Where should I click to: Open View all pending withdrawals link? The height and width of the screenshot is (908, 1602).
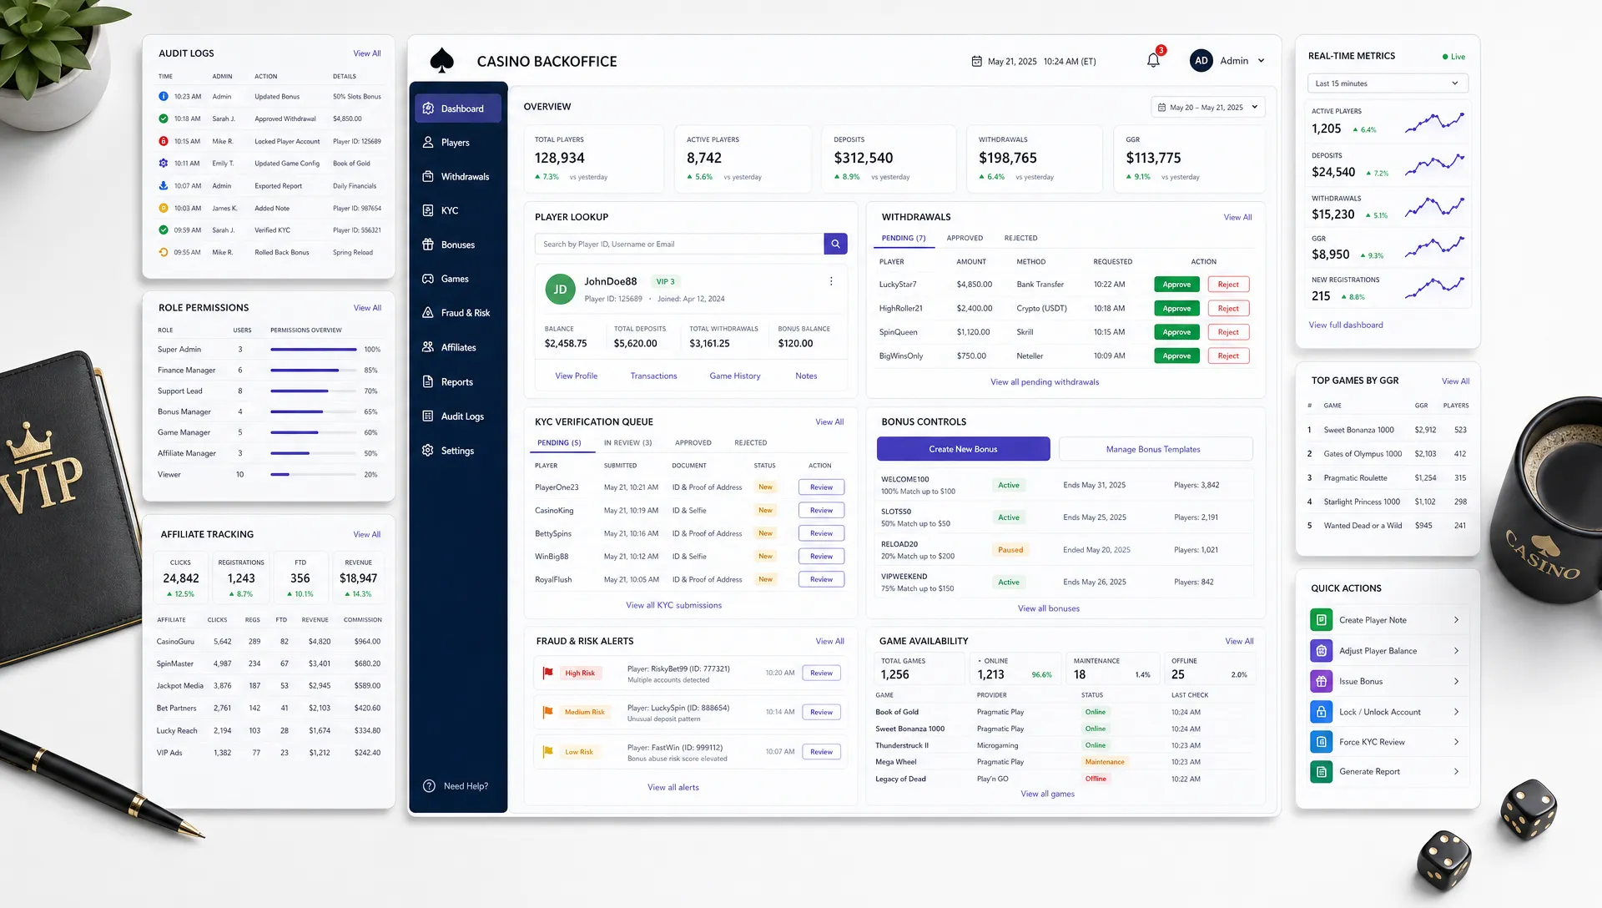pos(1045,382)
